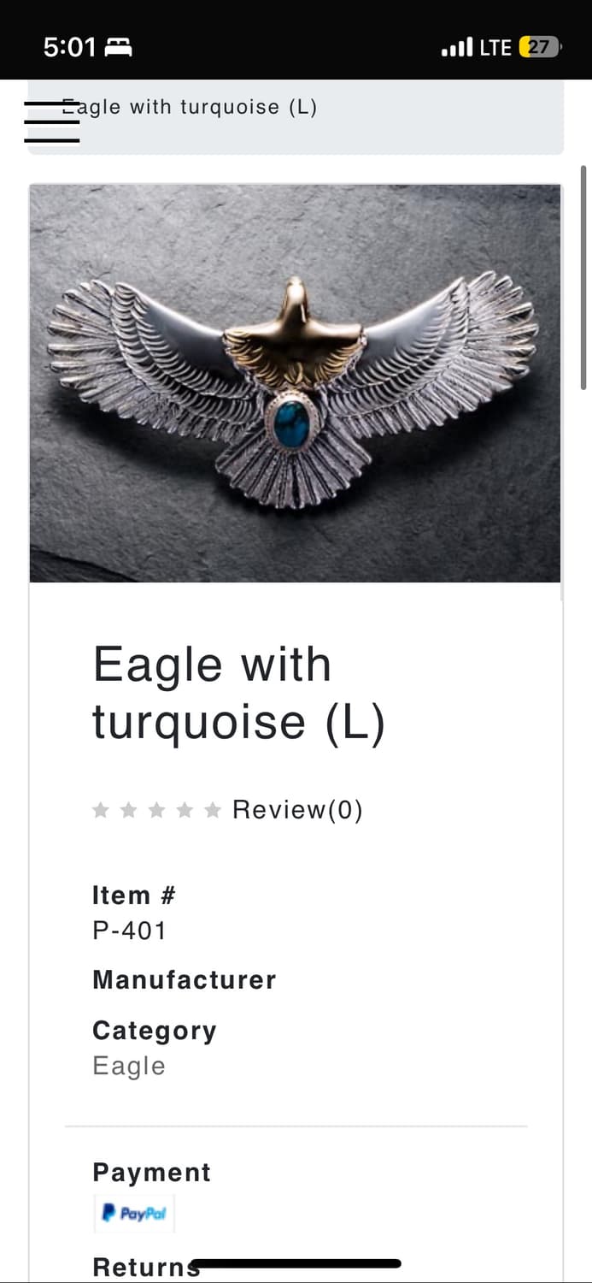Tap the 5:01 clock in status bar
592x1283 pixels.
(x=69, y=47)
